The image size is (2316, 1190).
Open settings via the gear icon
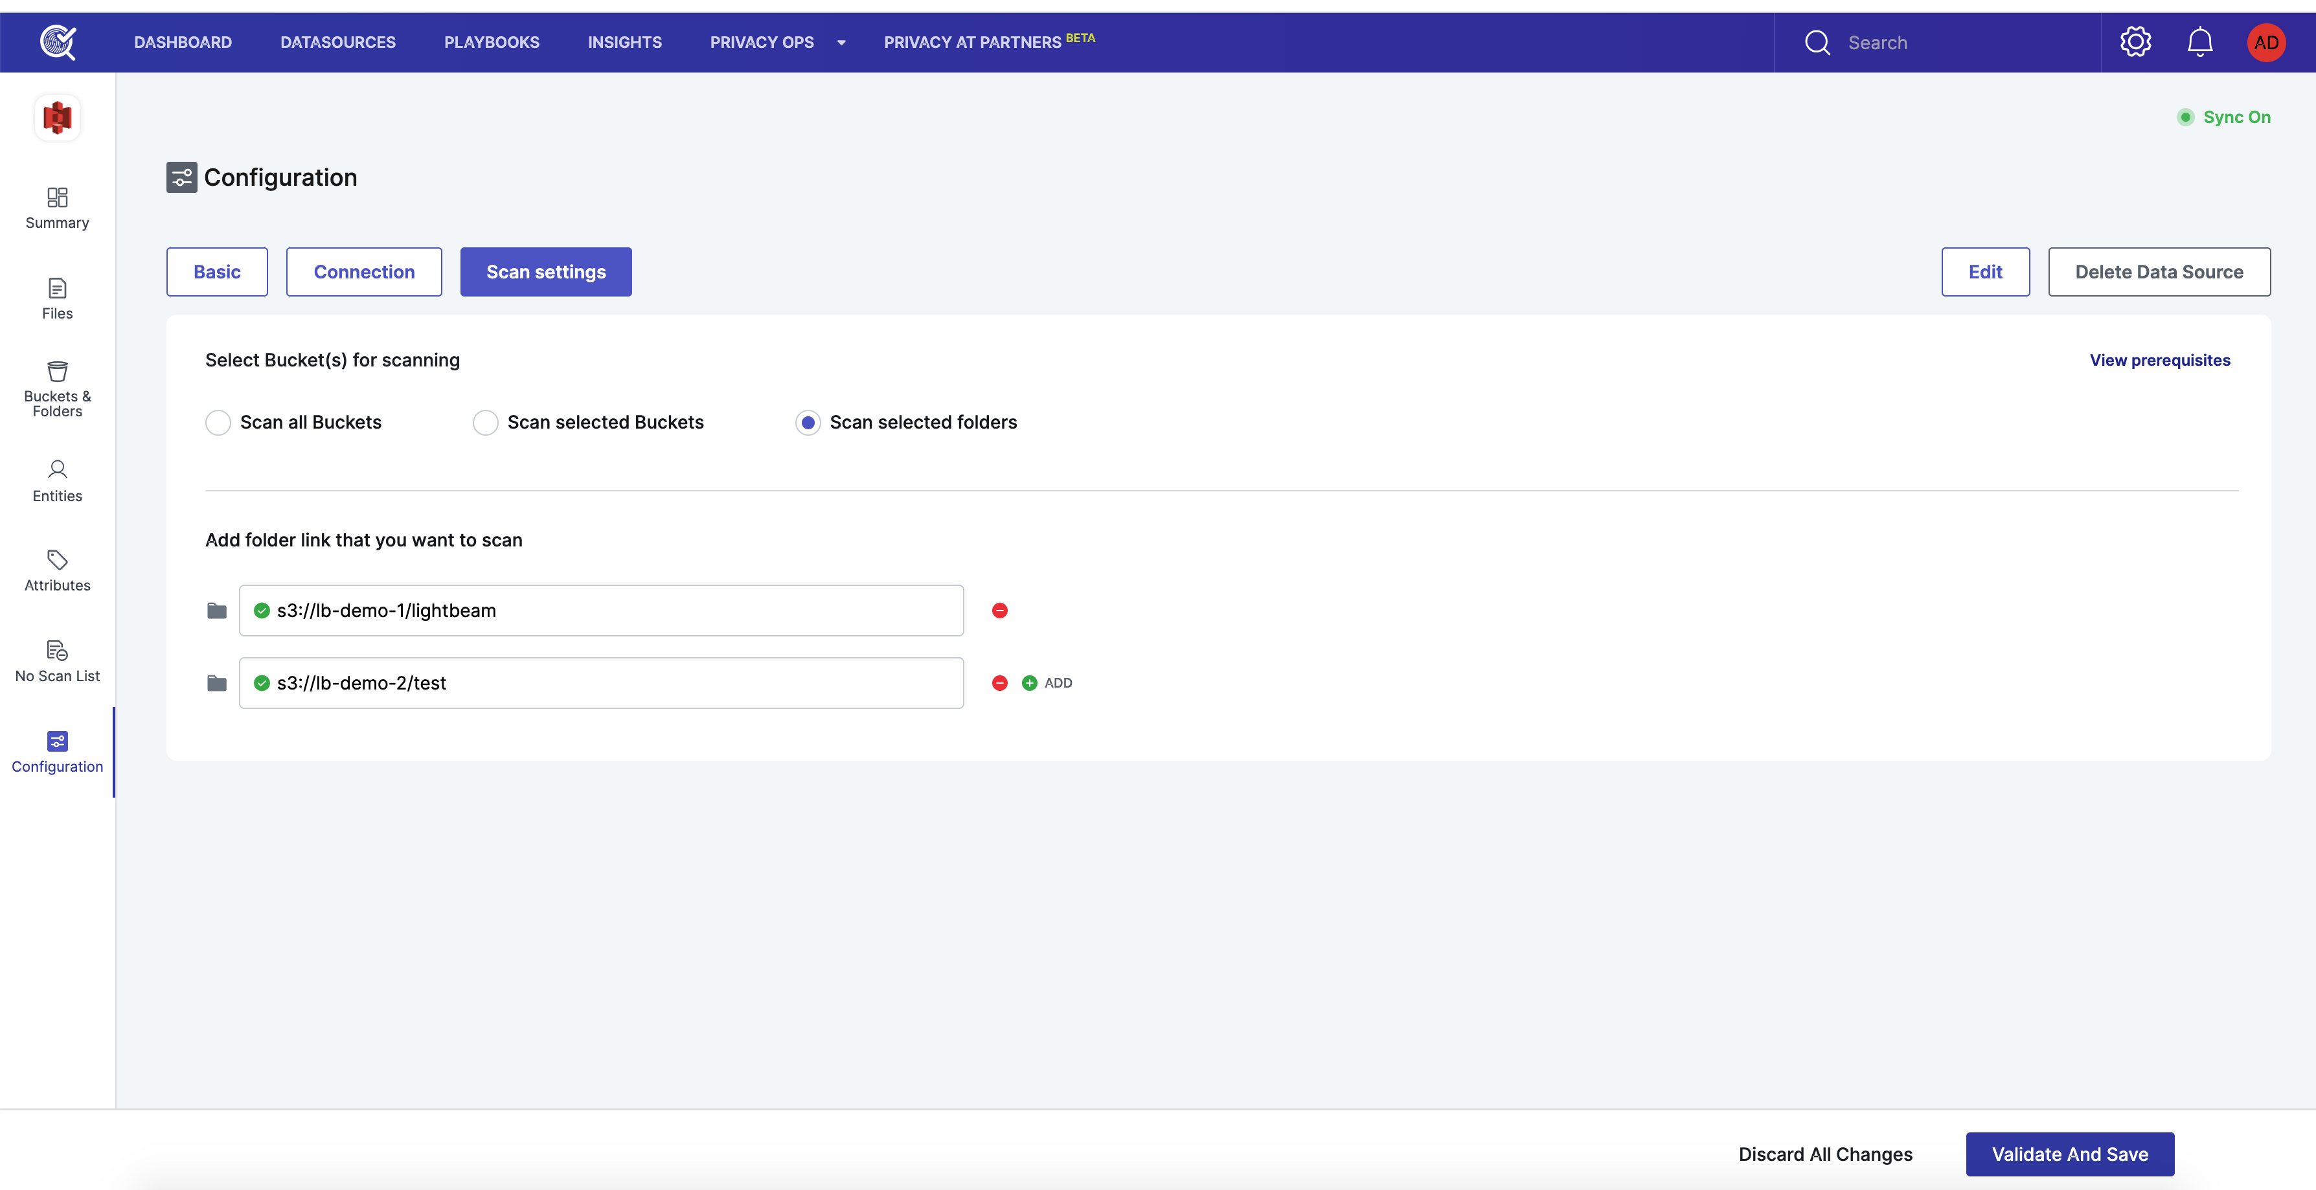[x=2135, y=42]
